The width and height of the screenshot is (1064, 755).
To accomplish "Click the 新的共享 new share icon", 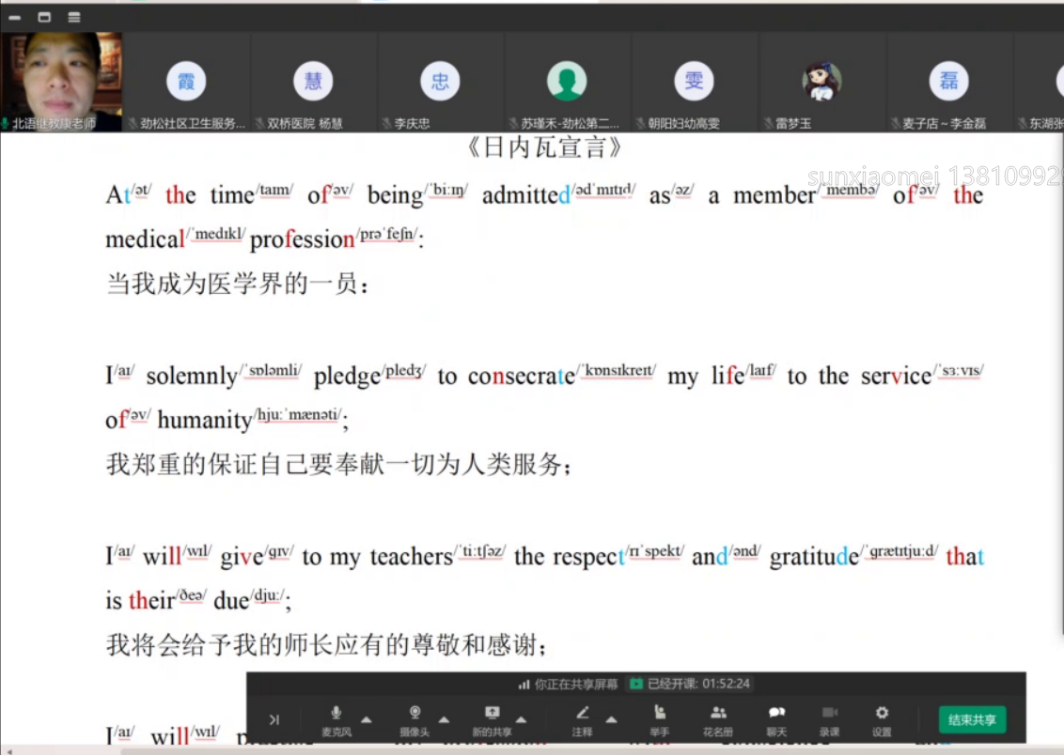I will click(x=492, y=718).
